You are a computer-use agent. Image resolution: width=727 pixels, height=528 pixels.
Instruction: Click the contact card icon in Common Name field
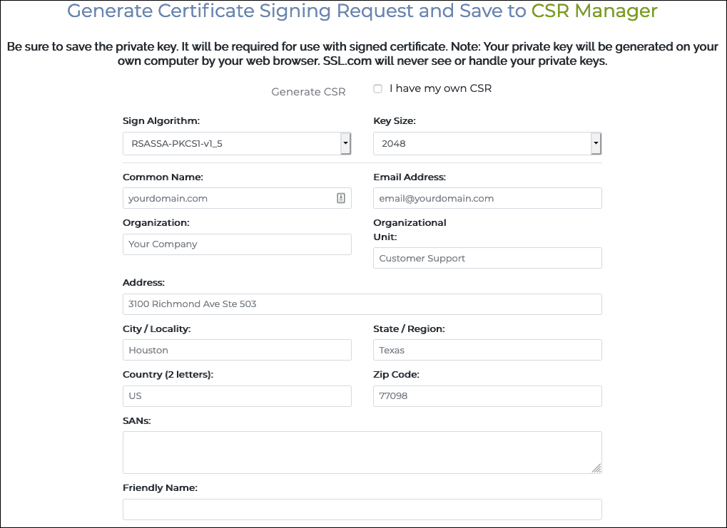341,198
